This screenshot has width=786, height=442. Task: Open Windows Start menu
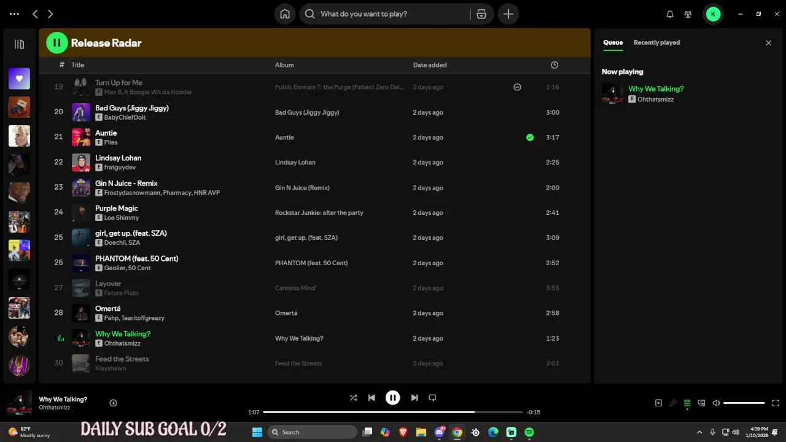coord(257,432)
